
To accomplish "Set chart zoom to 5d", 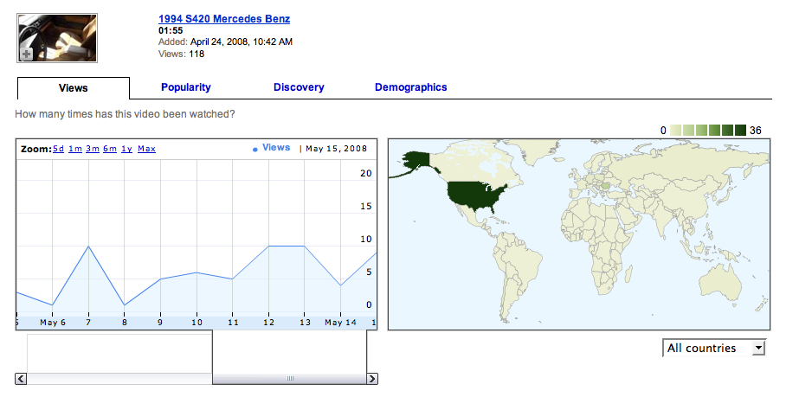I will (58, 149).
